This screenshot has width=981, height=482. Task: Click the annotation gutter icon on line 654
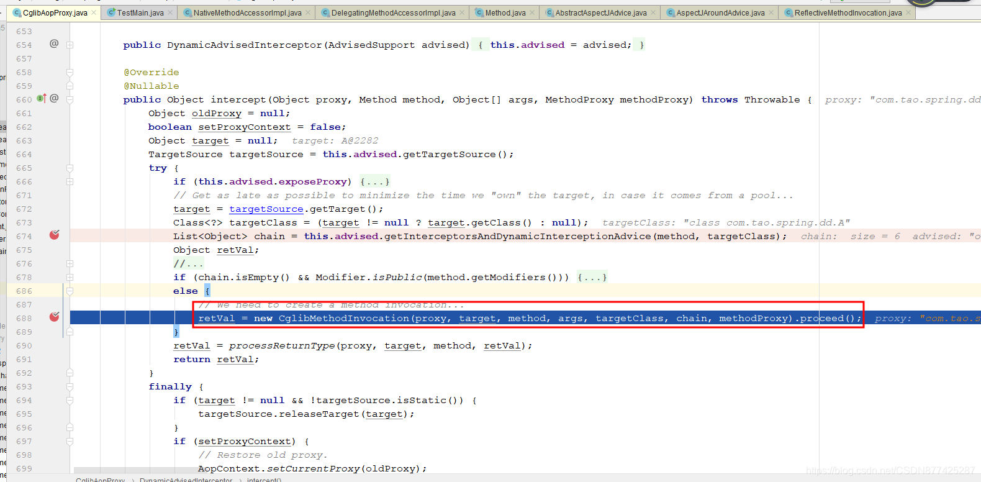click(54, 44)
